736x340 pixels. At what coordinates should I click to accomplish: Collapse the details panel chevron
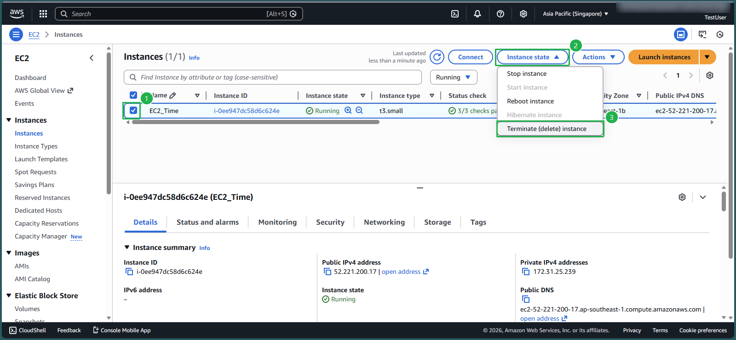(x=703, y=197)
